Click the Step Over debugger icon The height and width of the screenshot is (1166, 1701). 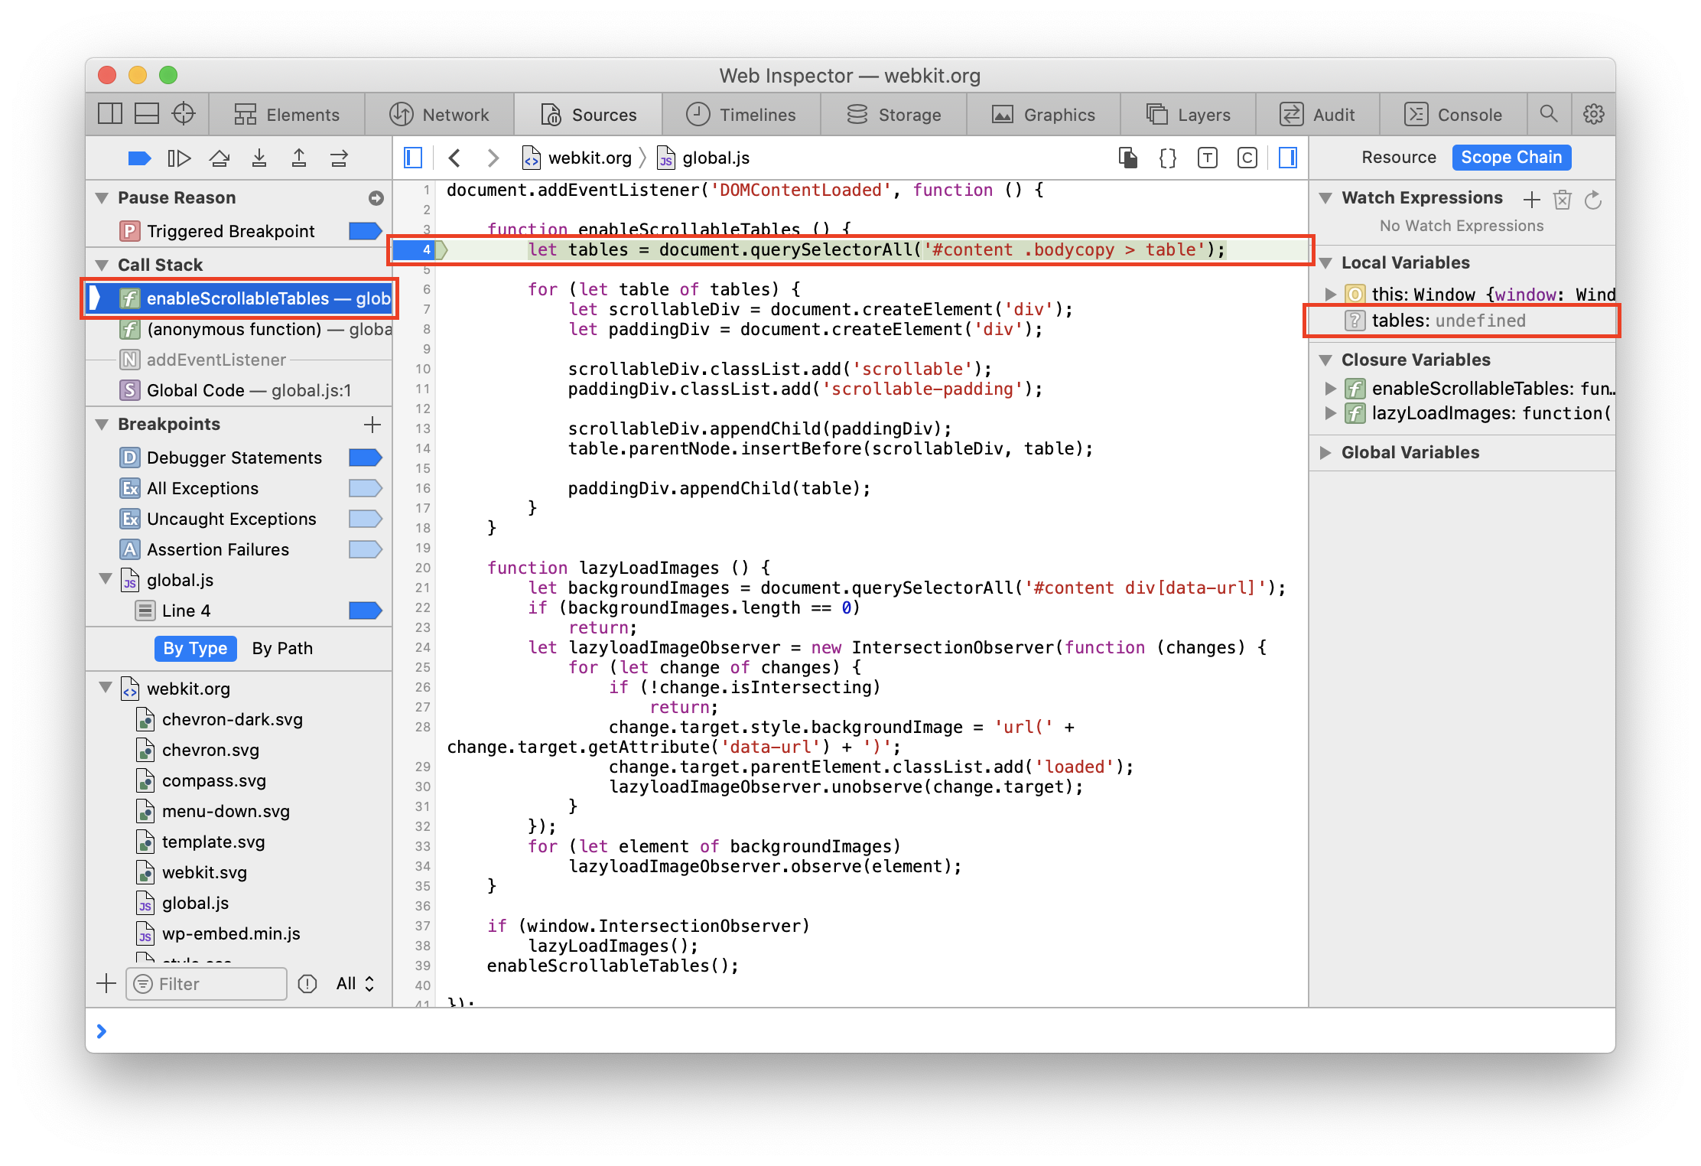(x=220, y=158)
